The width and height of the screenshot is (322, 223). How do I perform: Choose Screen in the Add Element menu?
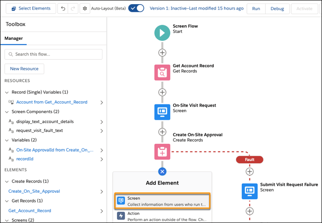162,201
